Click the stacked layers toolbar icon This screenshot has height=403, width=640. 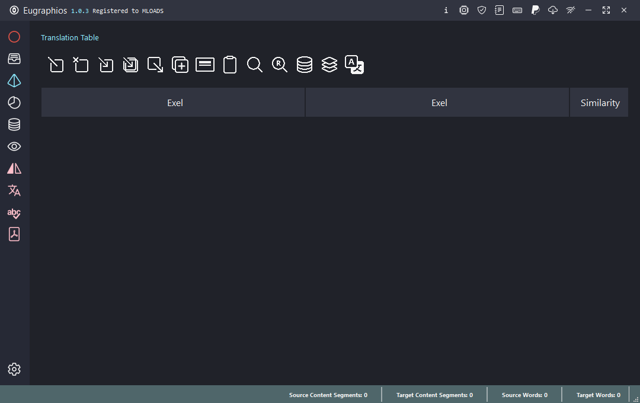click(329, 65)
